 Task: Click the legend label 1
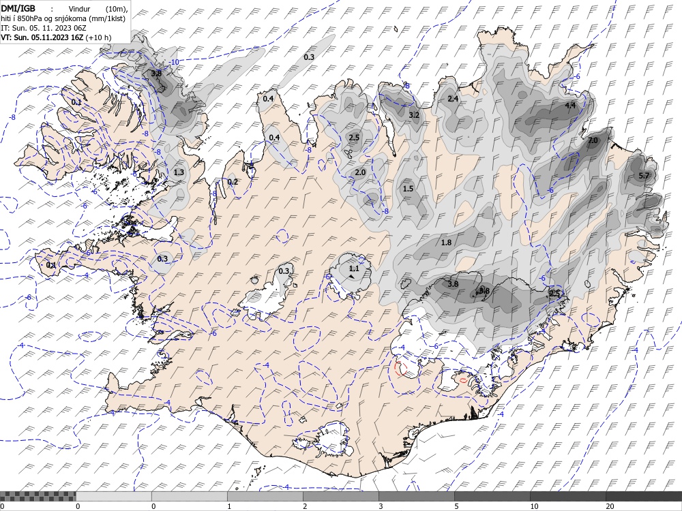(x=229, y=506)
